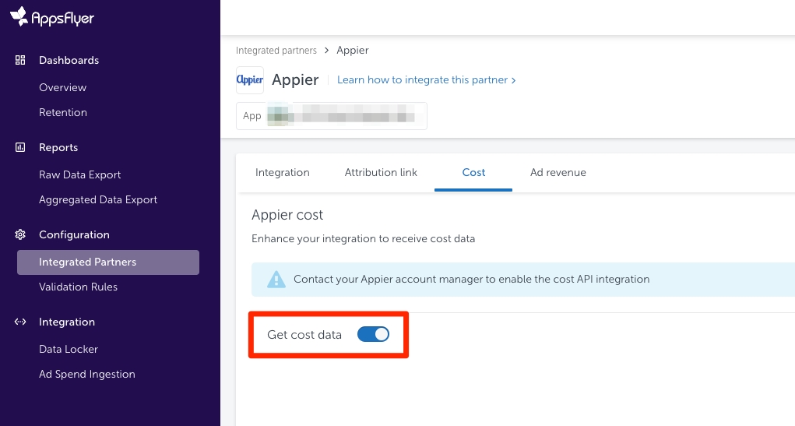
Task: Click the warning triangle icon in notice
Action: pyautogui.click(x=276, y=280)
